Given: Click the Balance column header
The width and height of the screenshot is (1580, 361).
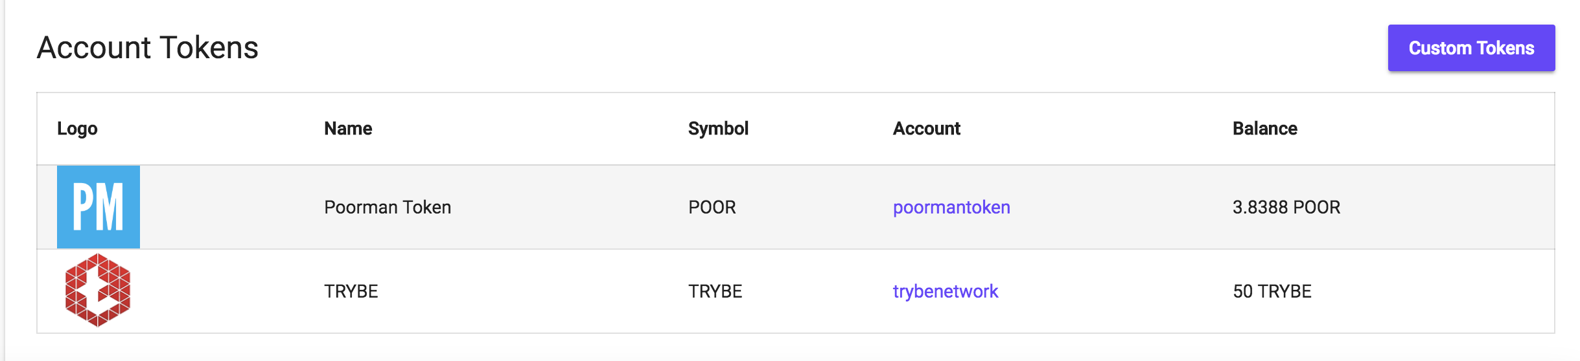Looking at the screenshot, I should pos(1264,128).
